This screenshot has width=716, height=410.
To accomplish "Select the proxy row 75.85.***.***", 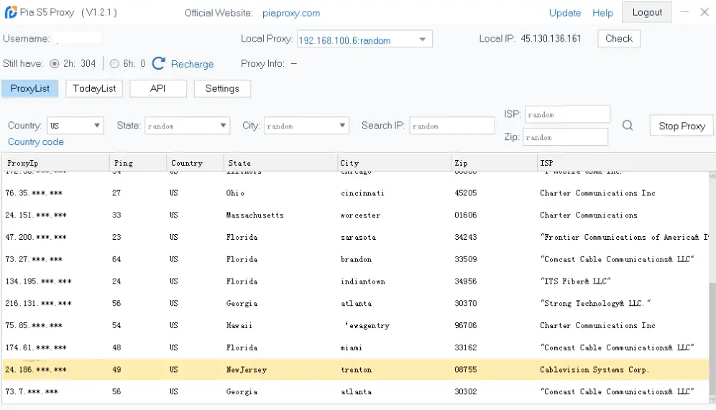I will (355, 325).
